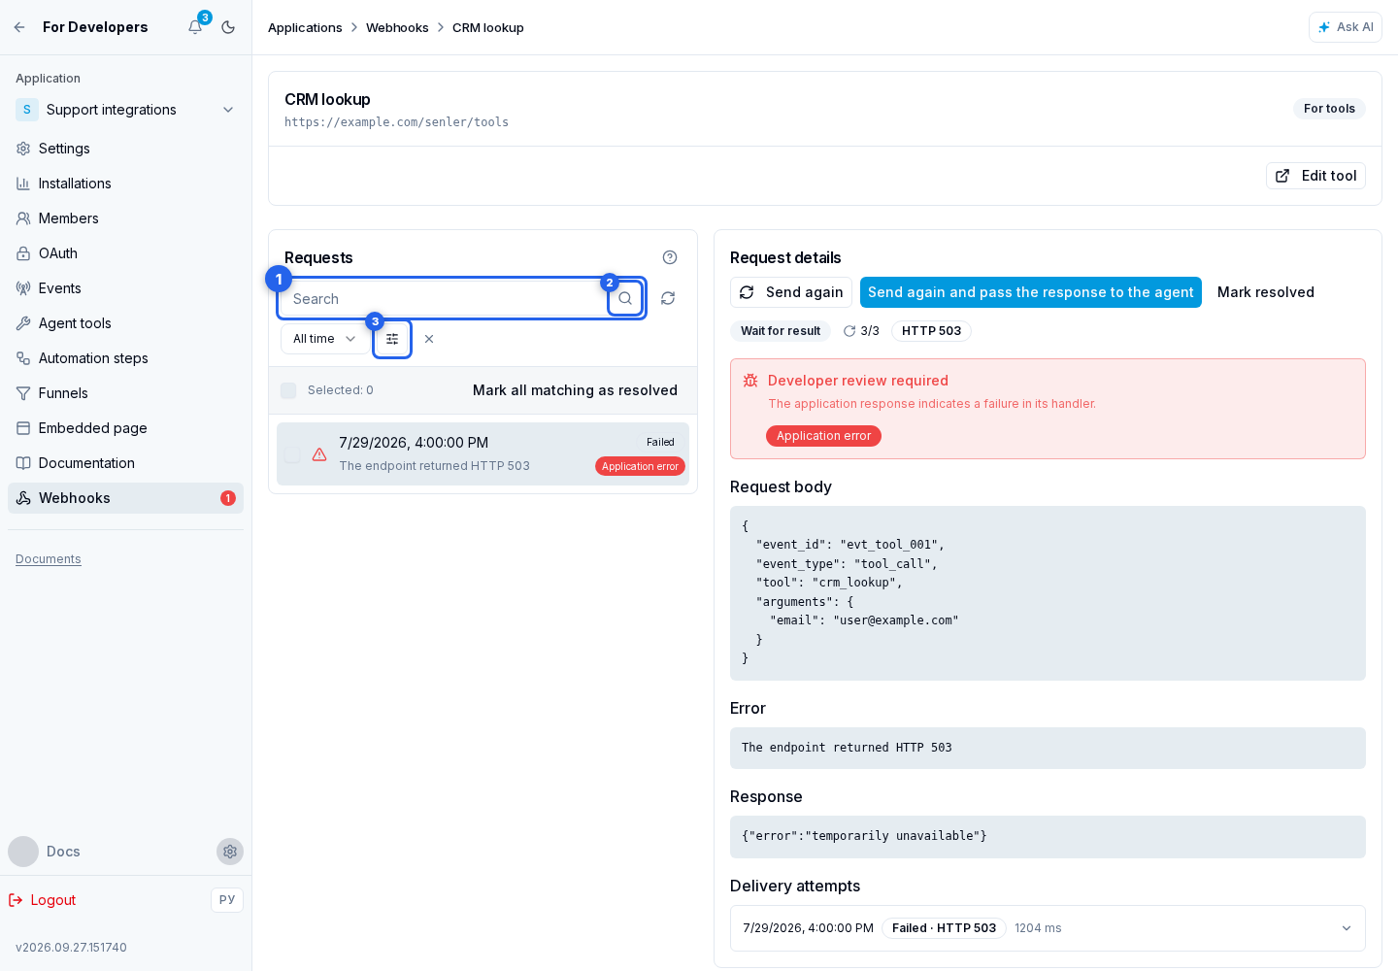
Task: Navigate to Webhooks breadcrumb
Action: [397, 27]
